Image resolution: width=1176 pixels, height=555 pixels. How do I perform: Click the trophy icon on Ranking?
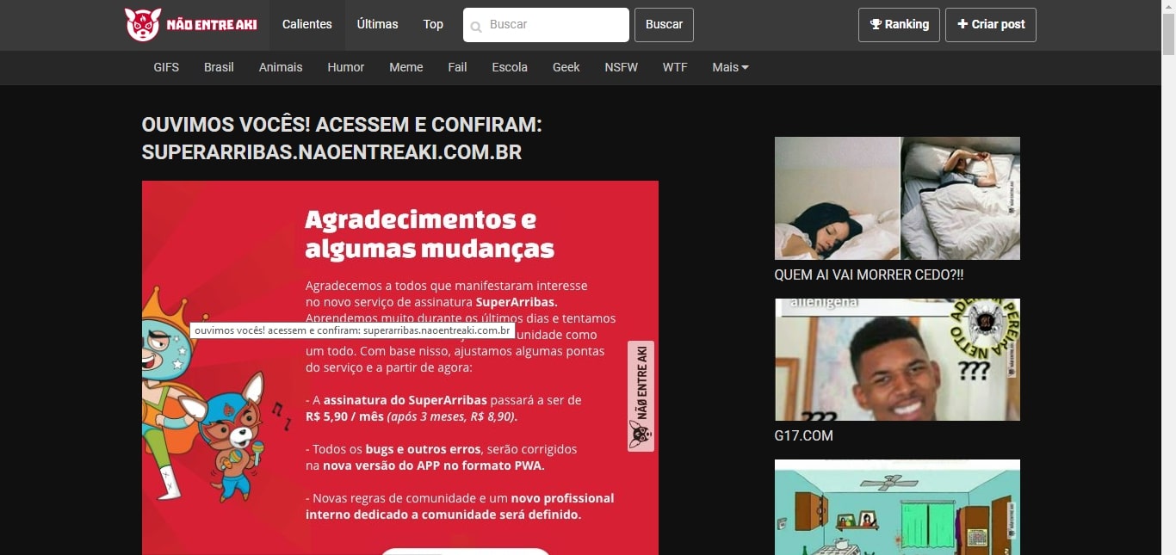click(x=876, y=24)
